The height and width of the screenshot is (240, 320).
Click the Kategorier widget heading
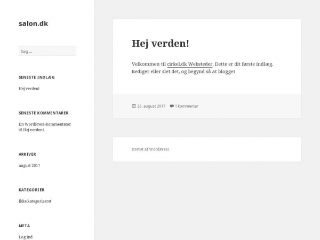pos(31,190)
